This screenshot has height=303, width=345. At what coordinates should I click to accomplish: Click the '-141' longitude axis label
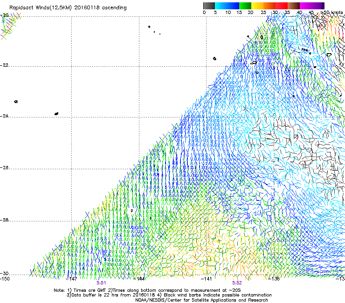pos(207,279)
